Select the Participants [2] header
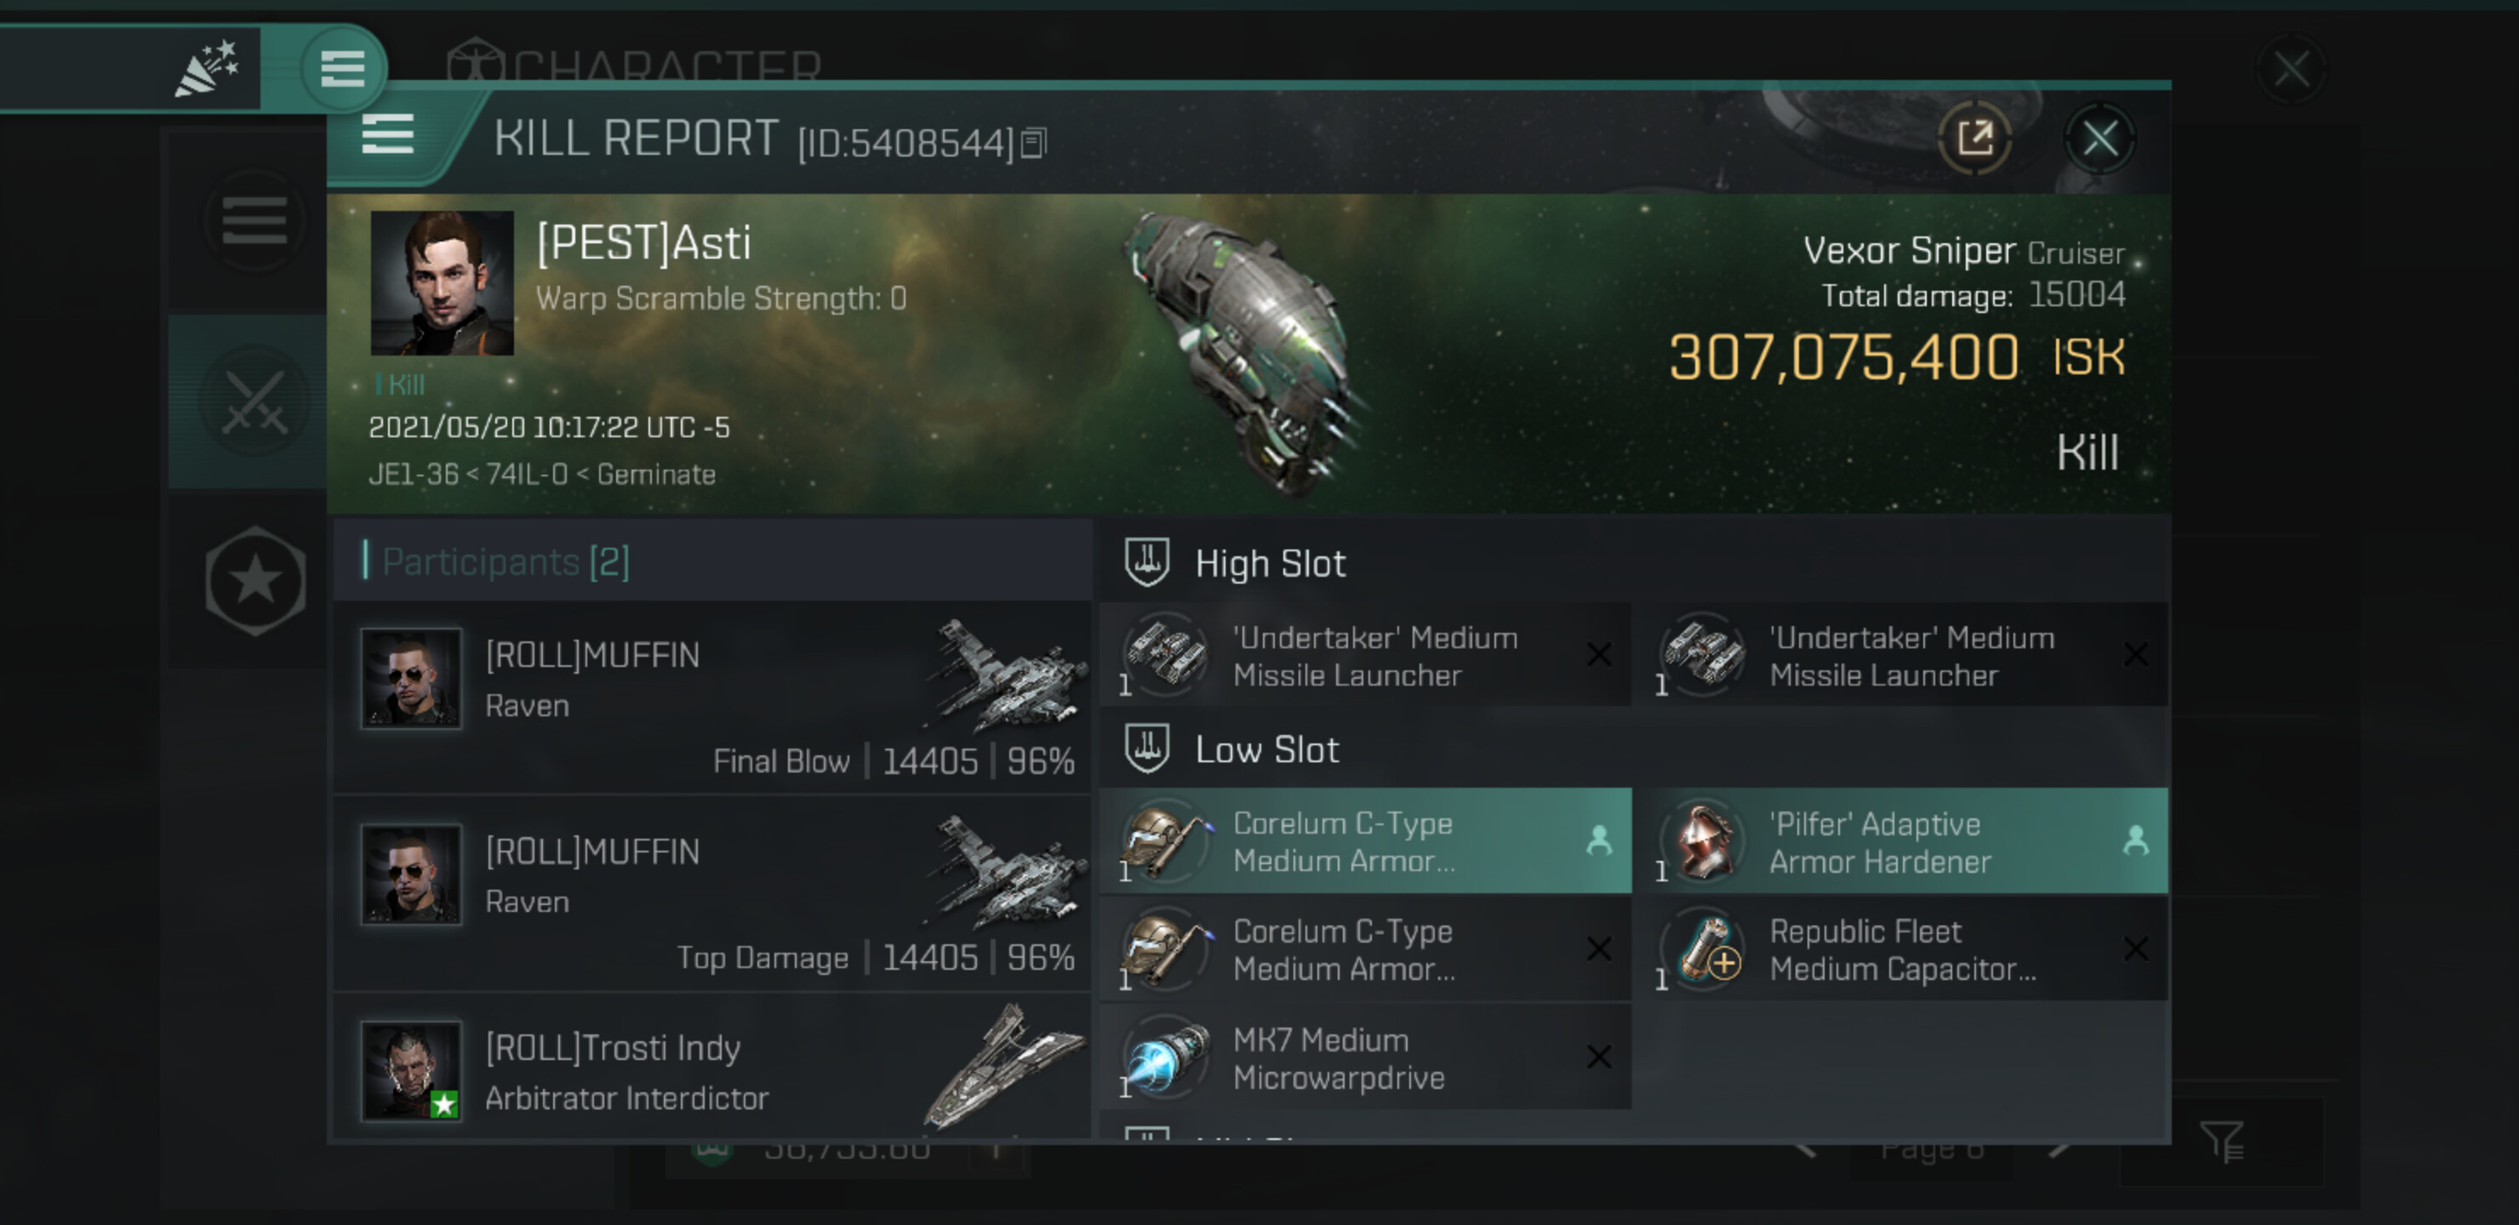 pos(505,561)
